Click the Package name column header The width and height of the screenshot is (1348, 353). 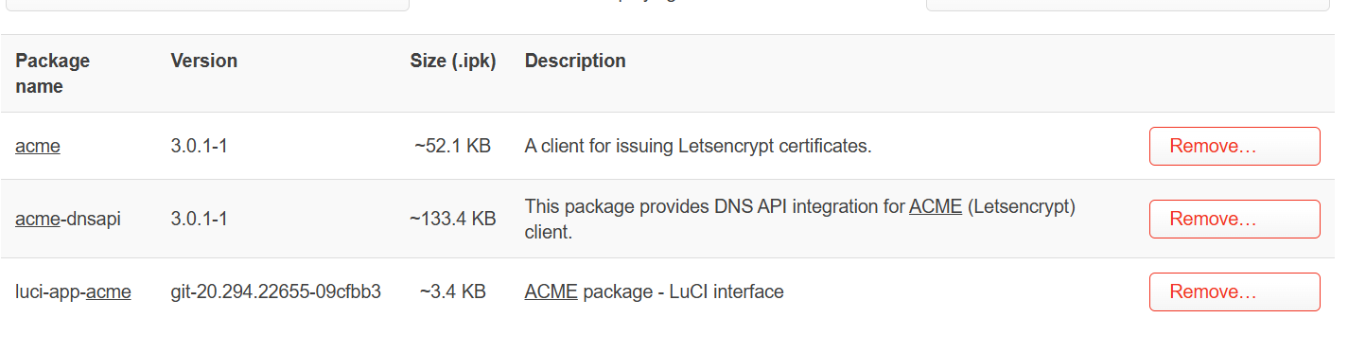(53, 74)
